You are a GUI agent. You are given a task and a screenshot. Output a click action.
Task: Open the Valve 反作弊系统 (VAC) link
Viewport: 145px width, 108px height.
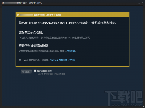coord(63,60)
